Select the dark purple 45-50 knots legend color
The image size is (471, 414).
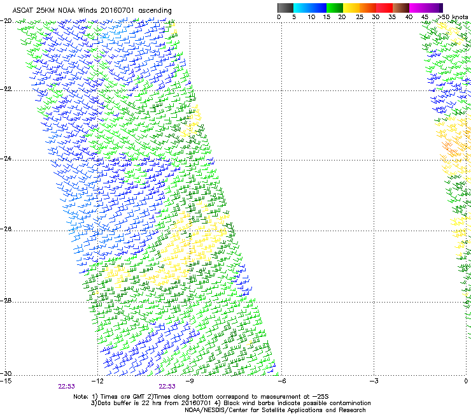[434, 8]
